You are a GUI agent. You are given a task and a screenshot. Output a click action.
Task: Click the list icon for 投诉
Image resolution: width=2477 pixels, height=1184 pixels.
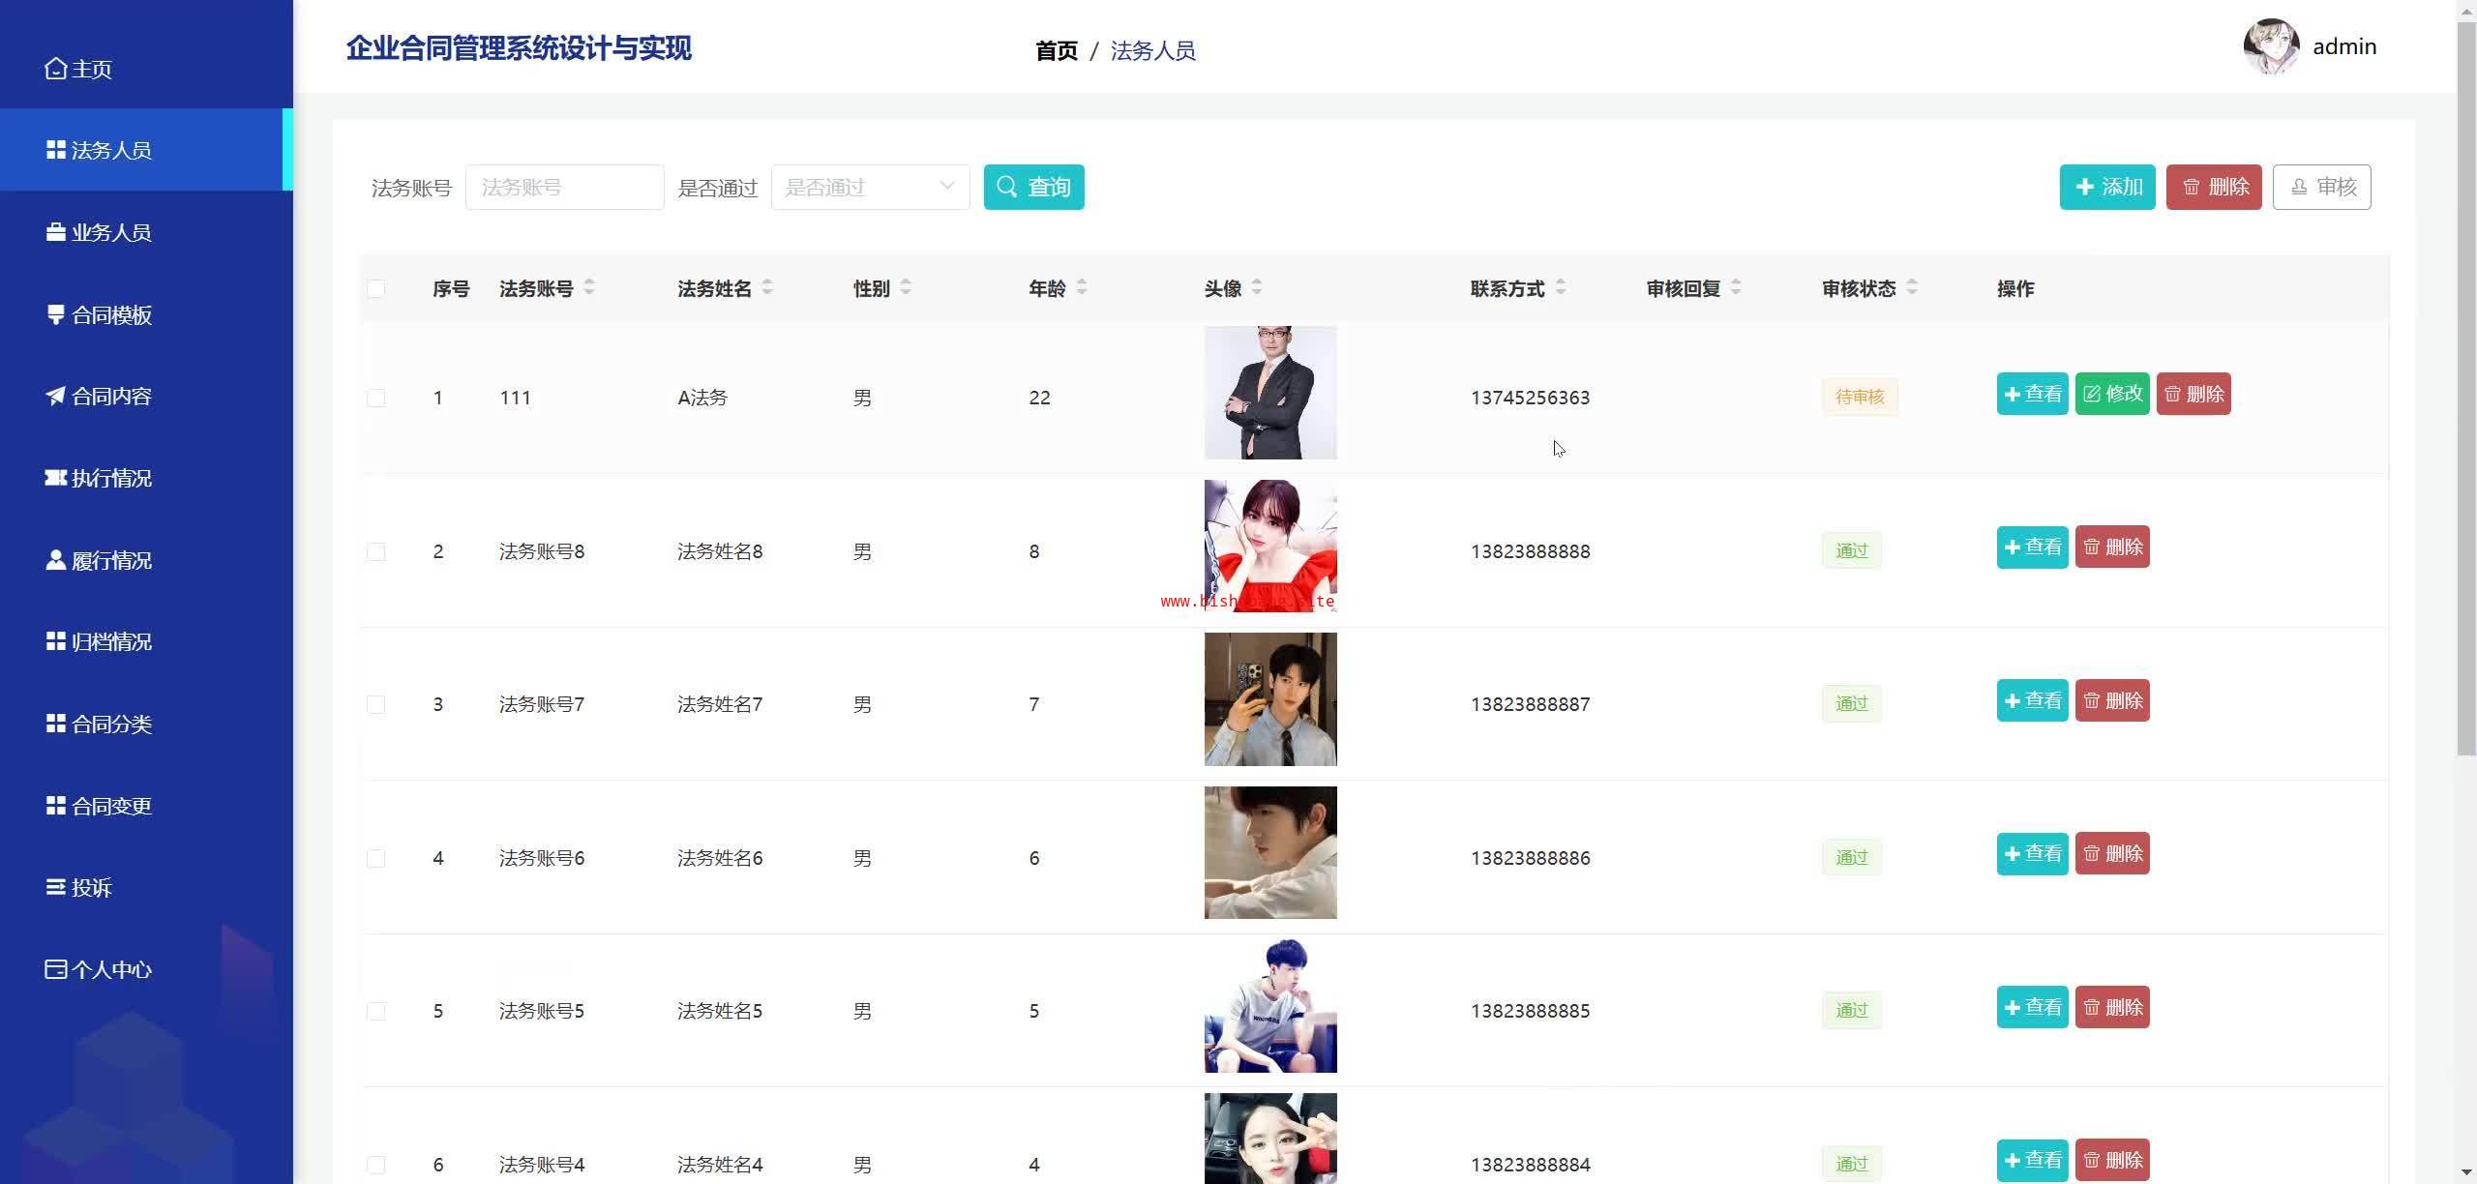pos(56,887)
